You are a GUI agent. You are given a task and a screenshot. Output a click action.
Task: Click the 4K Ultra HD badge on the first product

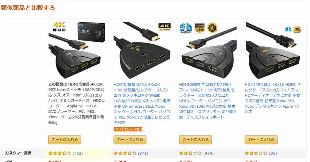click(x=59, y=27)
